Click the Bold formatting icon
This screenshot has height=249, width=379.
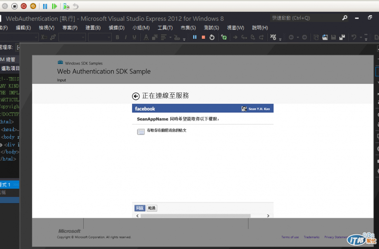[x=117, y=37]
